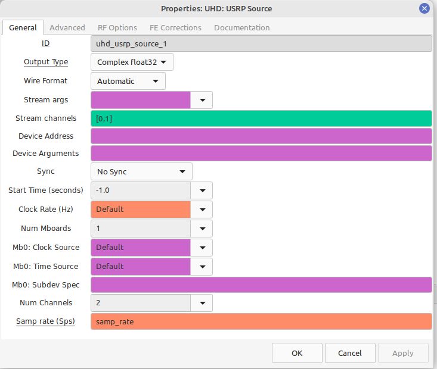
Task: Click the Start Time (seconds) label
Action: tap(46, 190)
